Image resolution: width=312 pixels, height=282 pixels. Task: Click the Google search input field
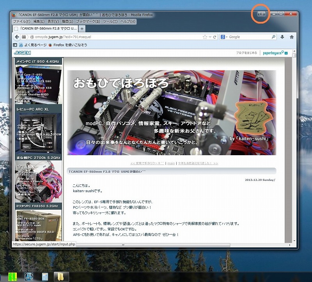(x=250, y=37)
